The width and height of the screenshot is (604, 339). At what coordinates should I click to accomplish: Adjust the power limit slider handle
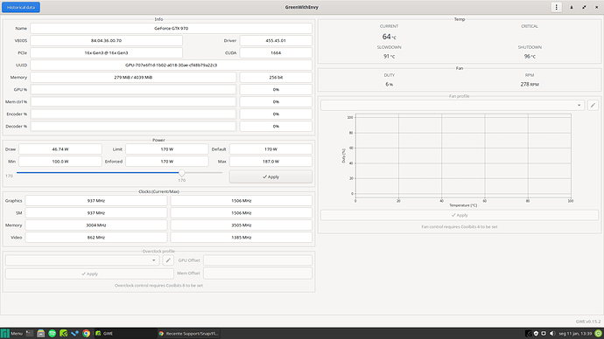pos(181,173)
